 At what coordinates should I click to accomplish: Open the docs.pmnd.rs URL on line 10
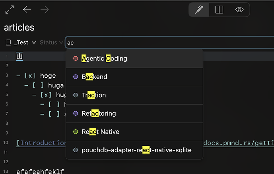point(239,143)
